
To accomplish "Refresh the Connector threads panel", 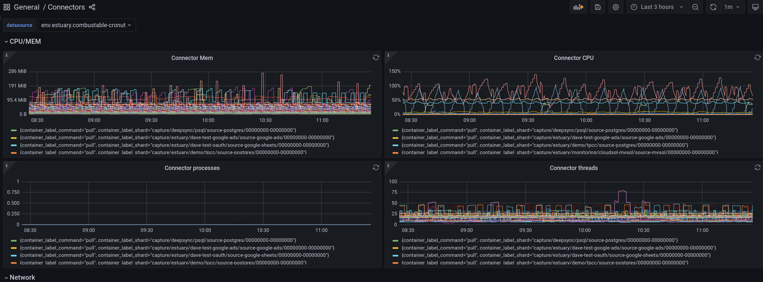I will (757, 167).
